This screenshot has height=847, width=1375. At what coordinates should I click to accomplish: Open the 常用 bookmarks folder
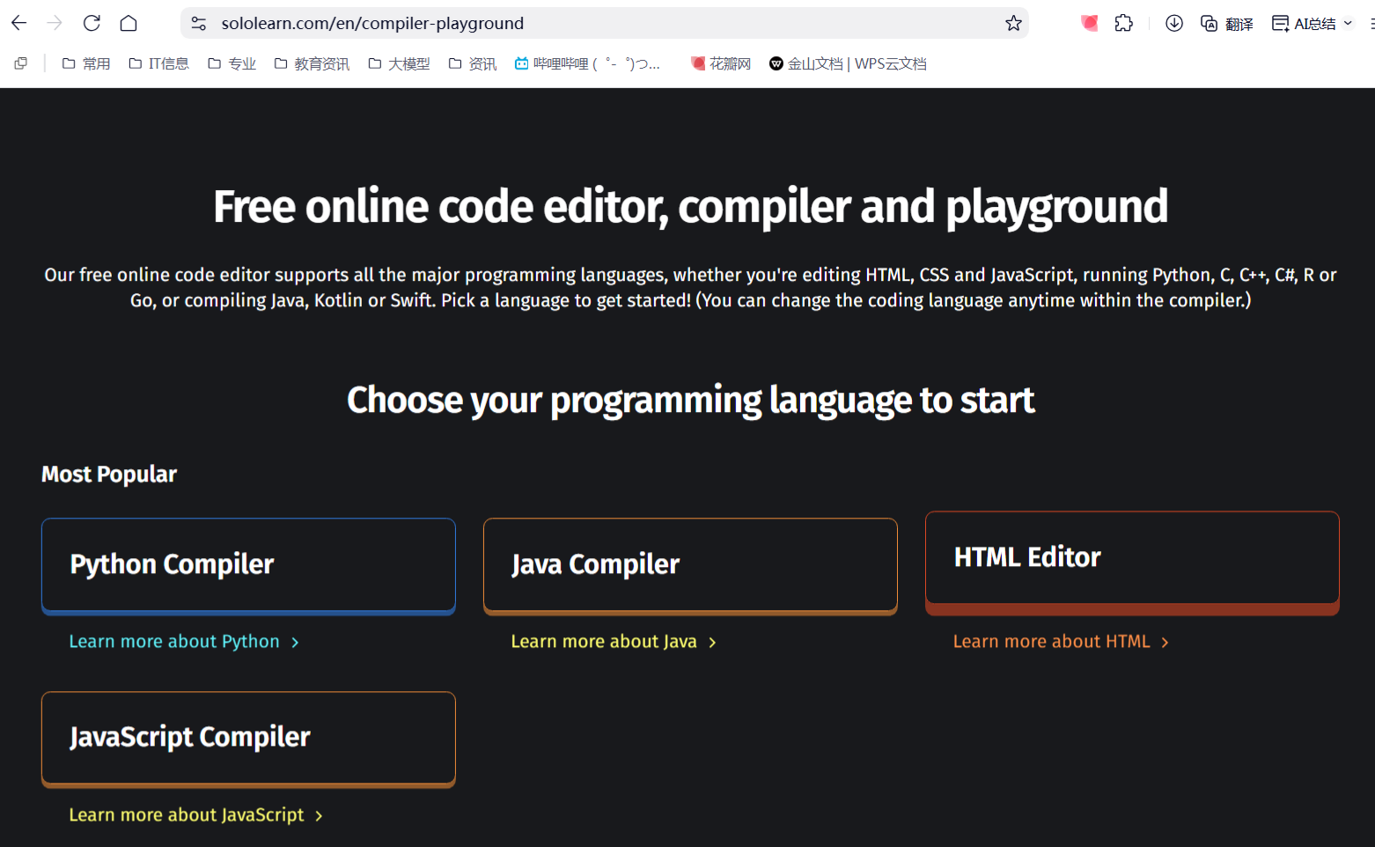point(86,63)
